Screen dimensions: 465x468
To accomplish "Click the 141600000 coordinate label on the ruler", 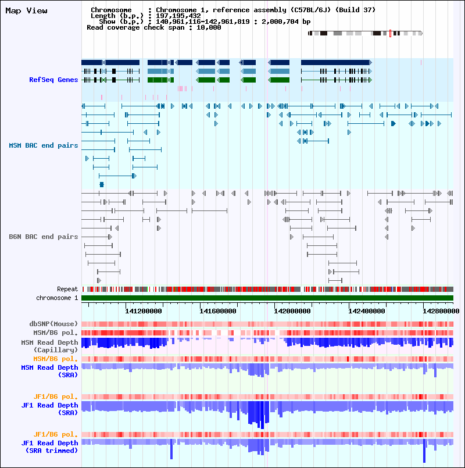I will pyautogui.click(x=217, y=311).
